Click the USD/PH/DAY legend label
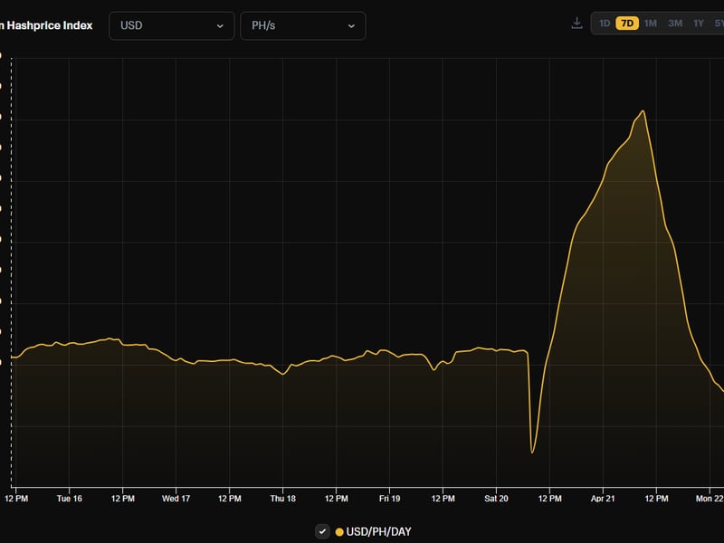Screen dimensions: 724x543 (x=378, y=532)
